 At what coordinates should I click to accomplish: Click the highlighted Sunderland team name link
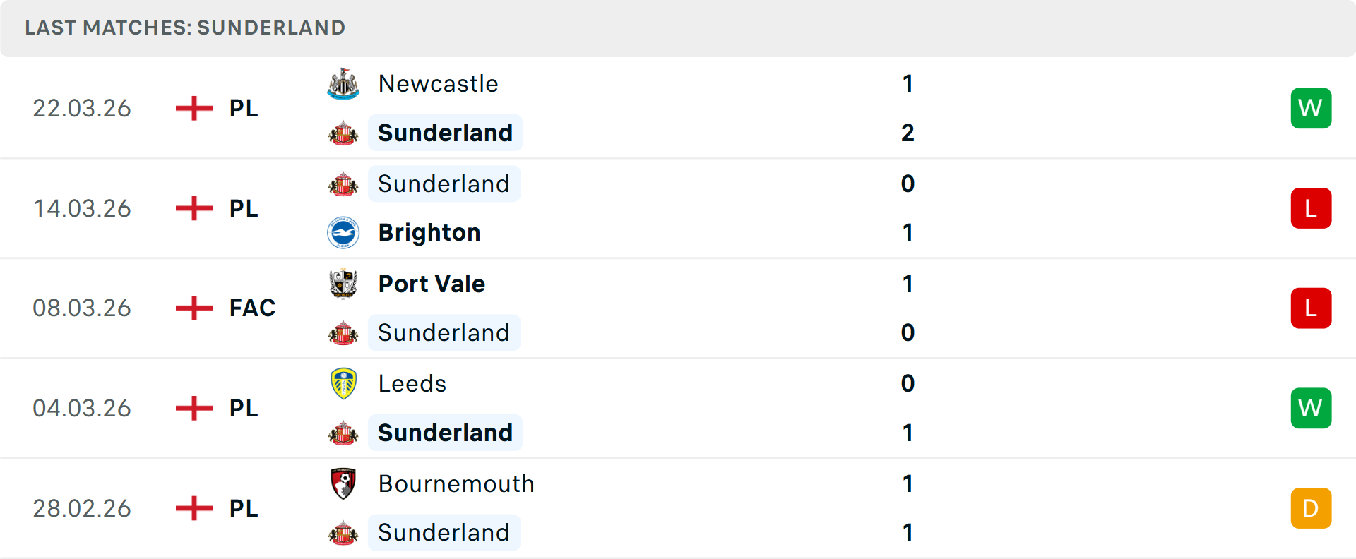tap(445, 133)
